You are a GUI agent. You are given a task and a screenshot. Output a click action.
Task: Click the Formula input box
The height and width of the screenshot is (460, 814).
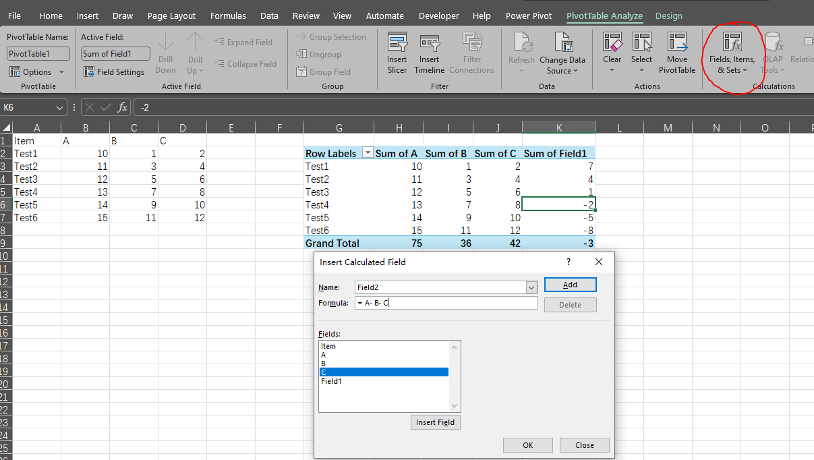[x=446, y=303]
